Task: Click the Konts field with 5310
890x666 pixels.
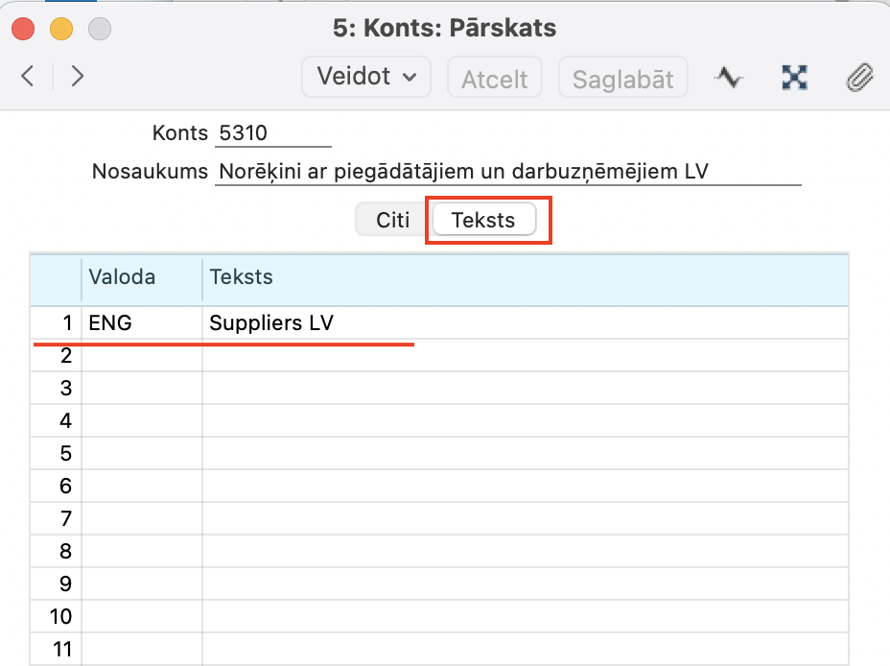Action: click(272, 132)
